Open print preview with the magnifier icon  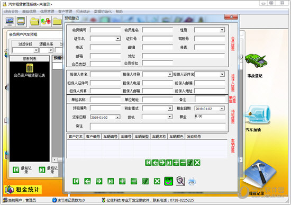[x=180, y=181]
